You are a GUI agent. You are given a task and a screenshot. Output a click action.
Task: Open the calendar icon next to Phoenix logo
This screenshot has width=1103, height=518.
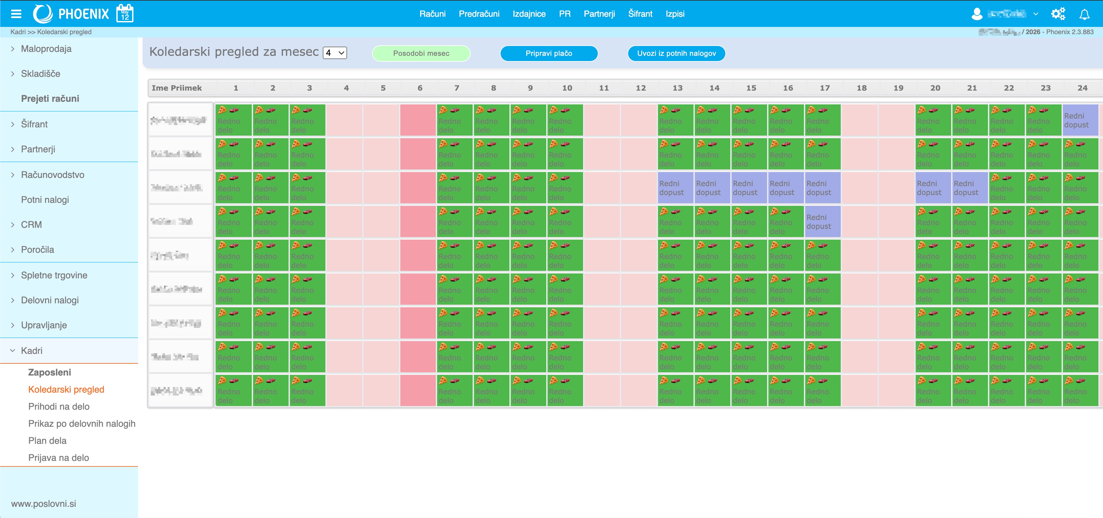[125, 13]
